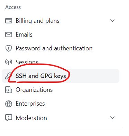Image resolution: width=129 pixels, height=136 pixels.
Task: Open Moderation settings label
Action: pos(31,118)
